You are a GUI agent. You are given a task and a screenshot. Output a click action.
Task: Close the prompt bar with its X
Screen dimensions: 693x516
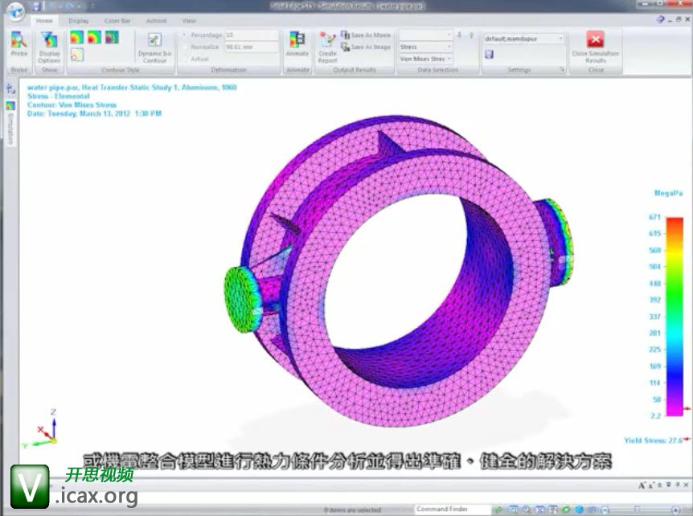pos(686,485)
